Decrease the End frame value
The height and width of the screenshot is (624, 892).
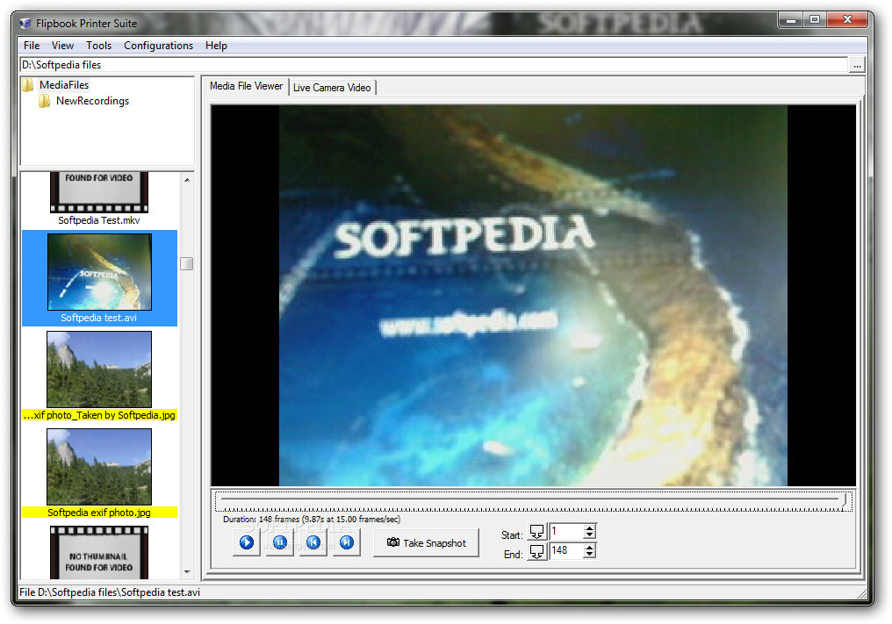tap(589, 555)
